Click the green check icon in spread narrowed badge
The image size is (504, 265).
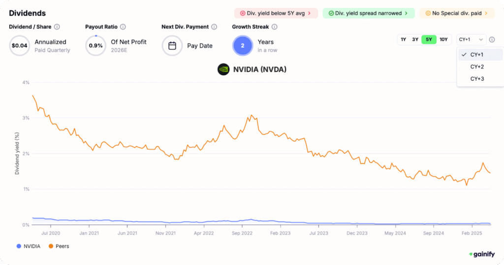coord(331,13)
